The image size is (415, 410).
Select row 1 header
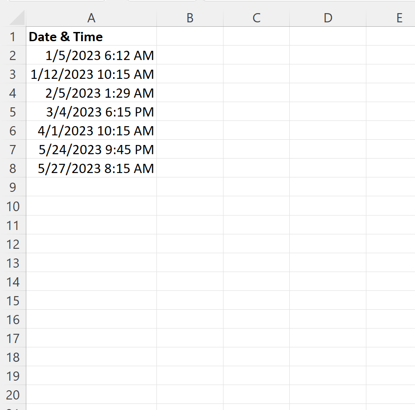click(x=13, y=36)
